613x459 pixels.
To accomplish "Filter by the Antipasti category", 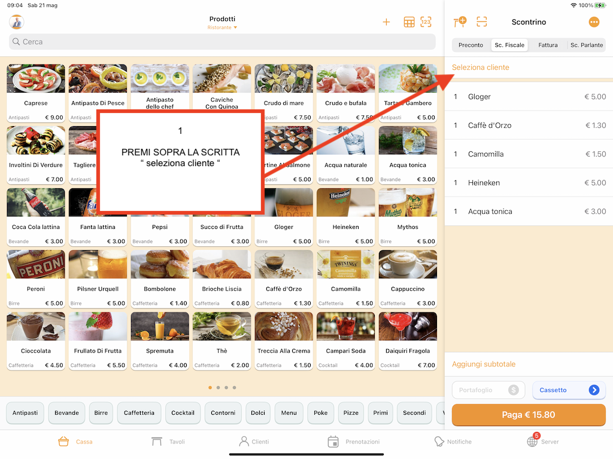I will click(x=25, y=412).
